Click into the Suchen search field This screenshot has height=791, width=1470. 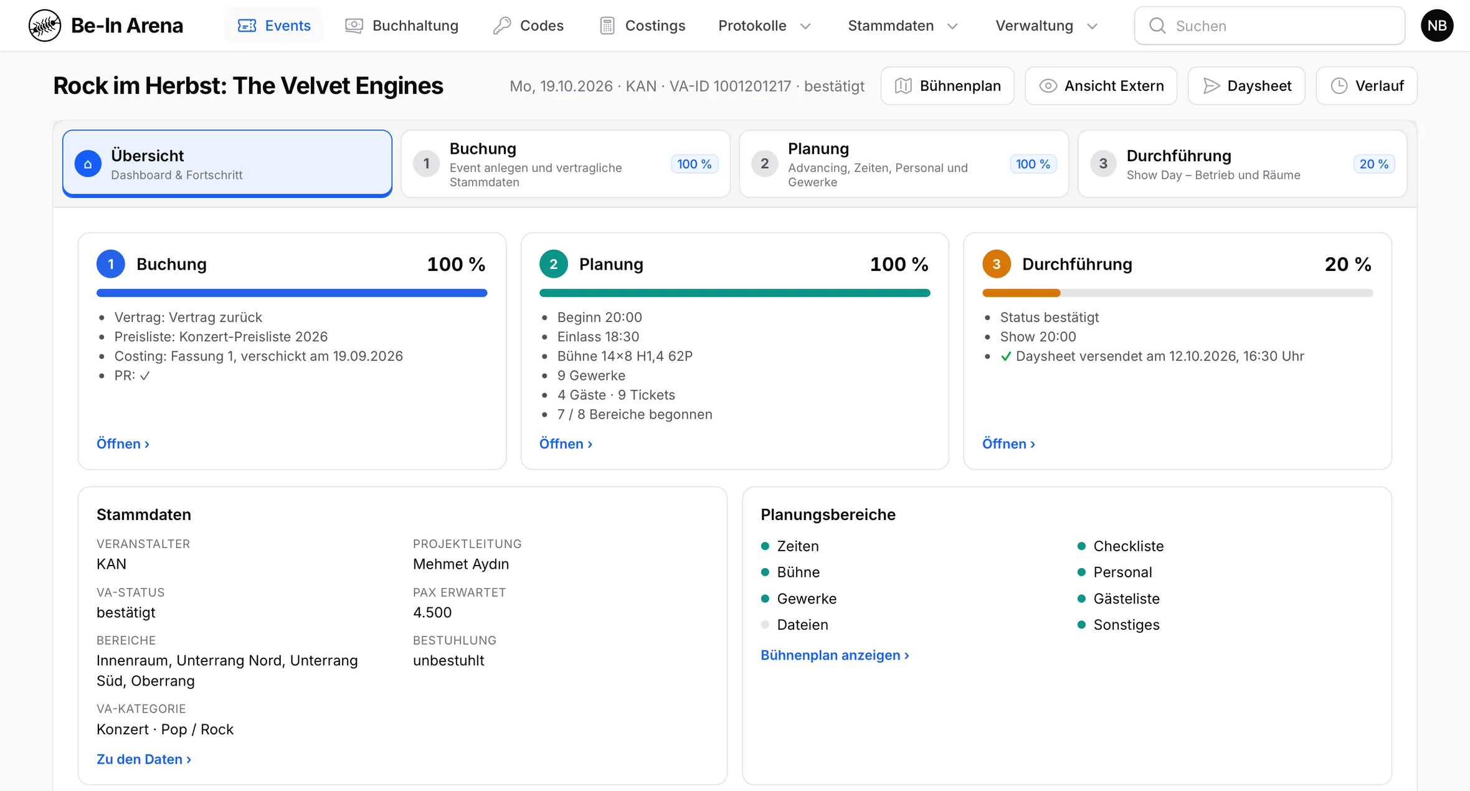[1269, 26]
